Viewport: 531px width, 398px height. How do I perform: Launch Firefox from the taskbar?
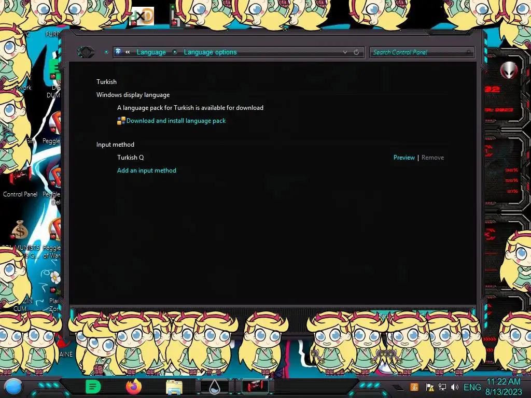click(x=133, y=387)
